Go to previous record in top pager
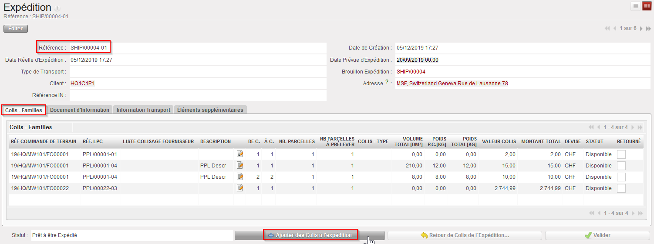654x244 pixels. tap(614, 28)
